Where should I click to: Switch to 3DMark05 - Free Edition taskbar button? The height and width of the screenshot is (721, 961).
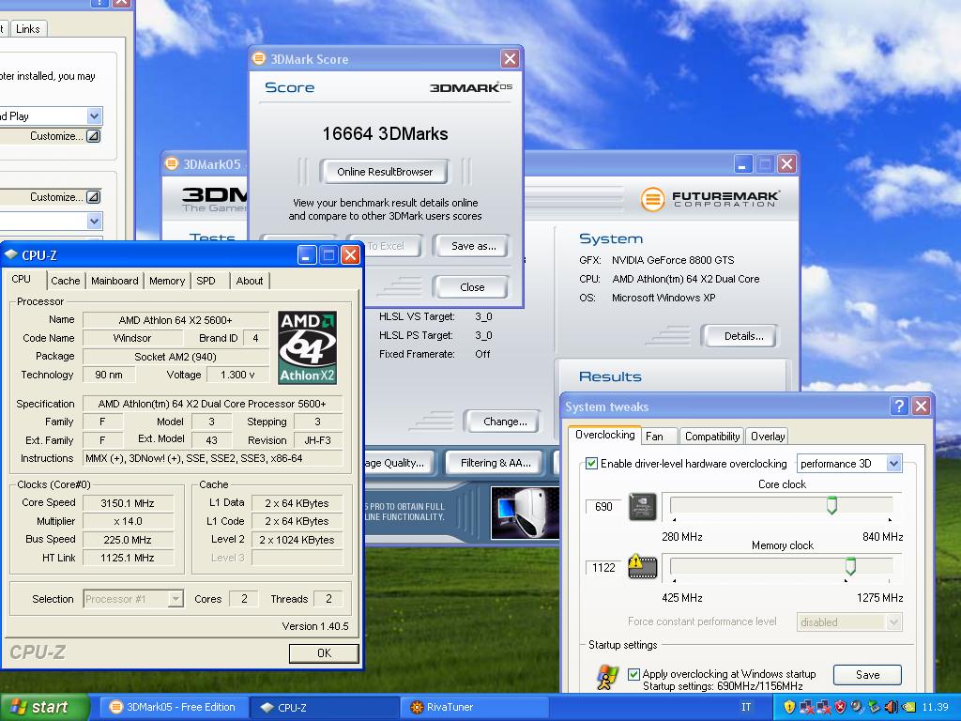point(172,708)
